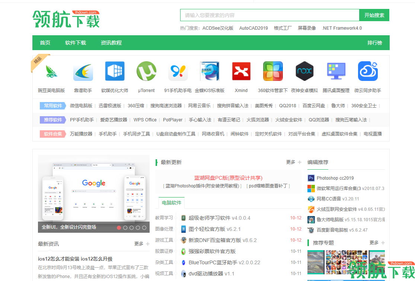Open the 格式工厂 hot search link
Screen dimensions: 415x281
(x=282, y=28)
